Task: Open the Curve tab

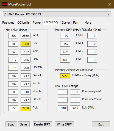Action: tap(66, 23)
